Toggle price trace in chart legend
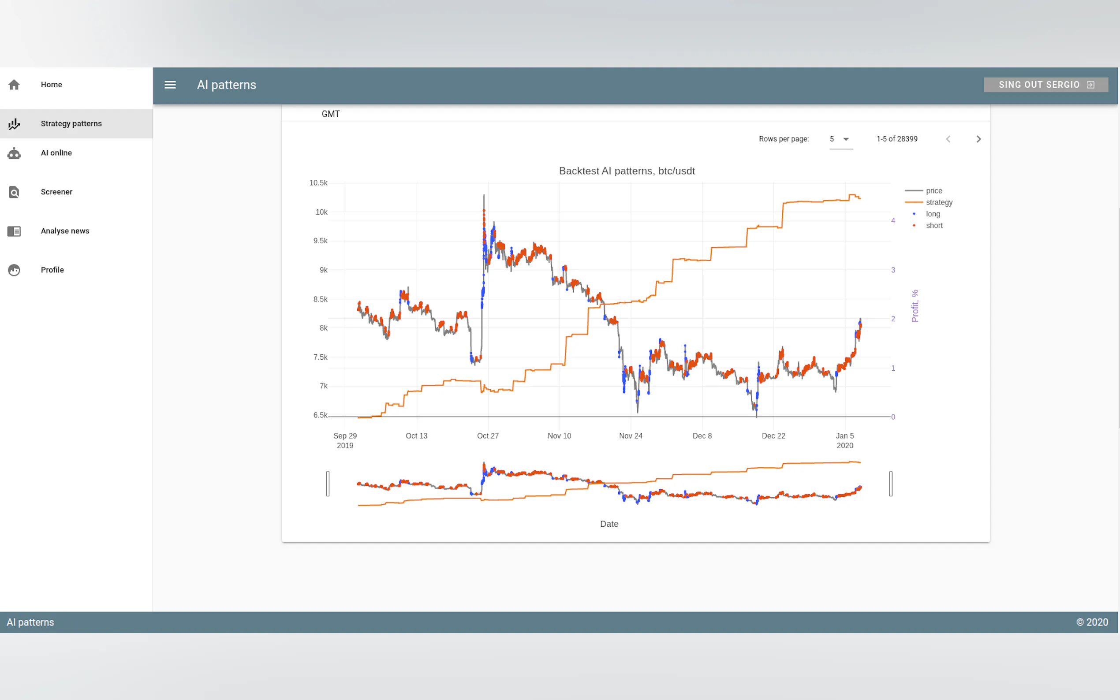 pos(933,191)
